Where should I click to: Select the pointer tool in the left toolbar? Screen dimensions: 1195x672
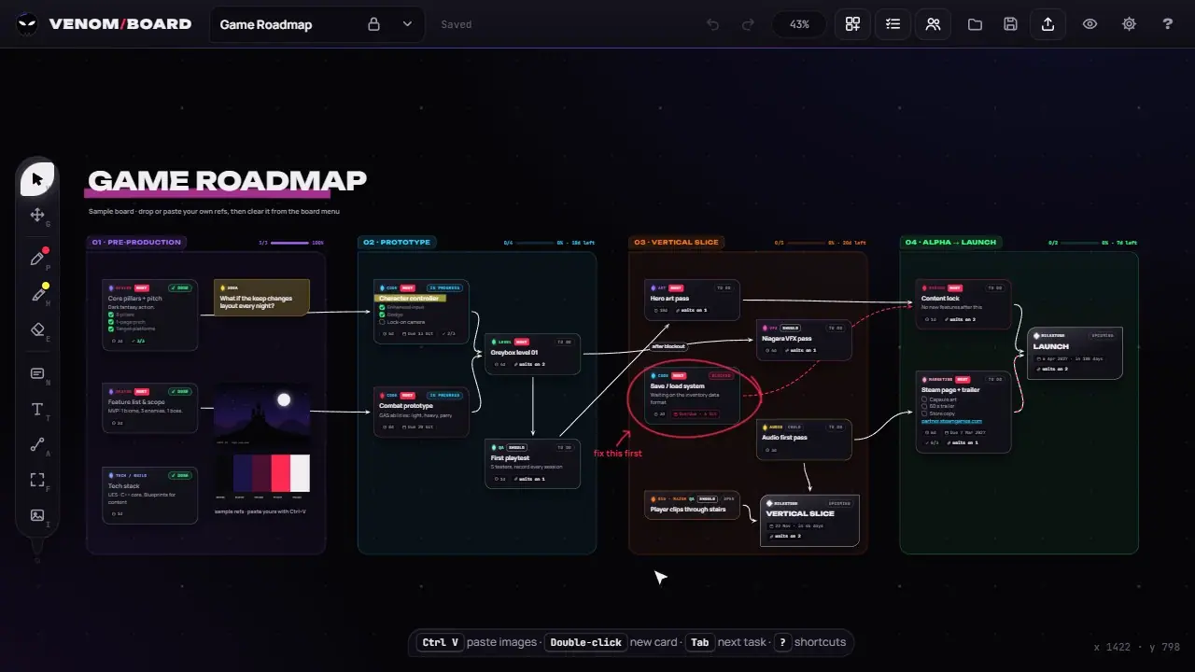37,178
